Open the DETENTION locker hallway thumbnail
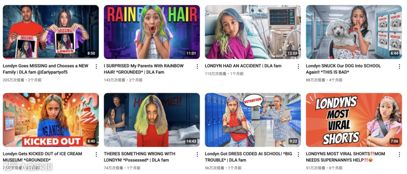The width and height of the screenshot is (407, 174). pos(253,120)
